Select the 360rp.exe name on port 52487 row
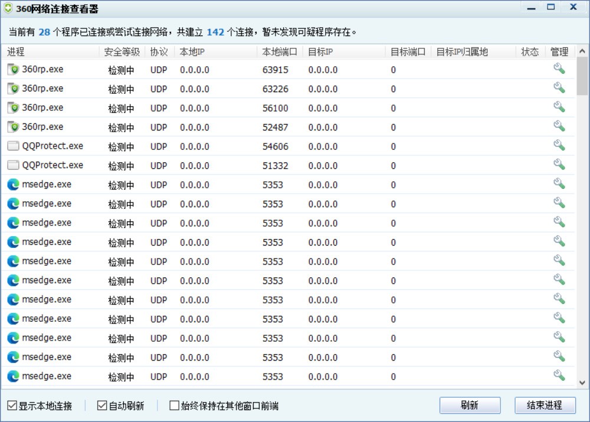Image resolution: width=590 pixels, height=422 pixels. pos(42,127)
